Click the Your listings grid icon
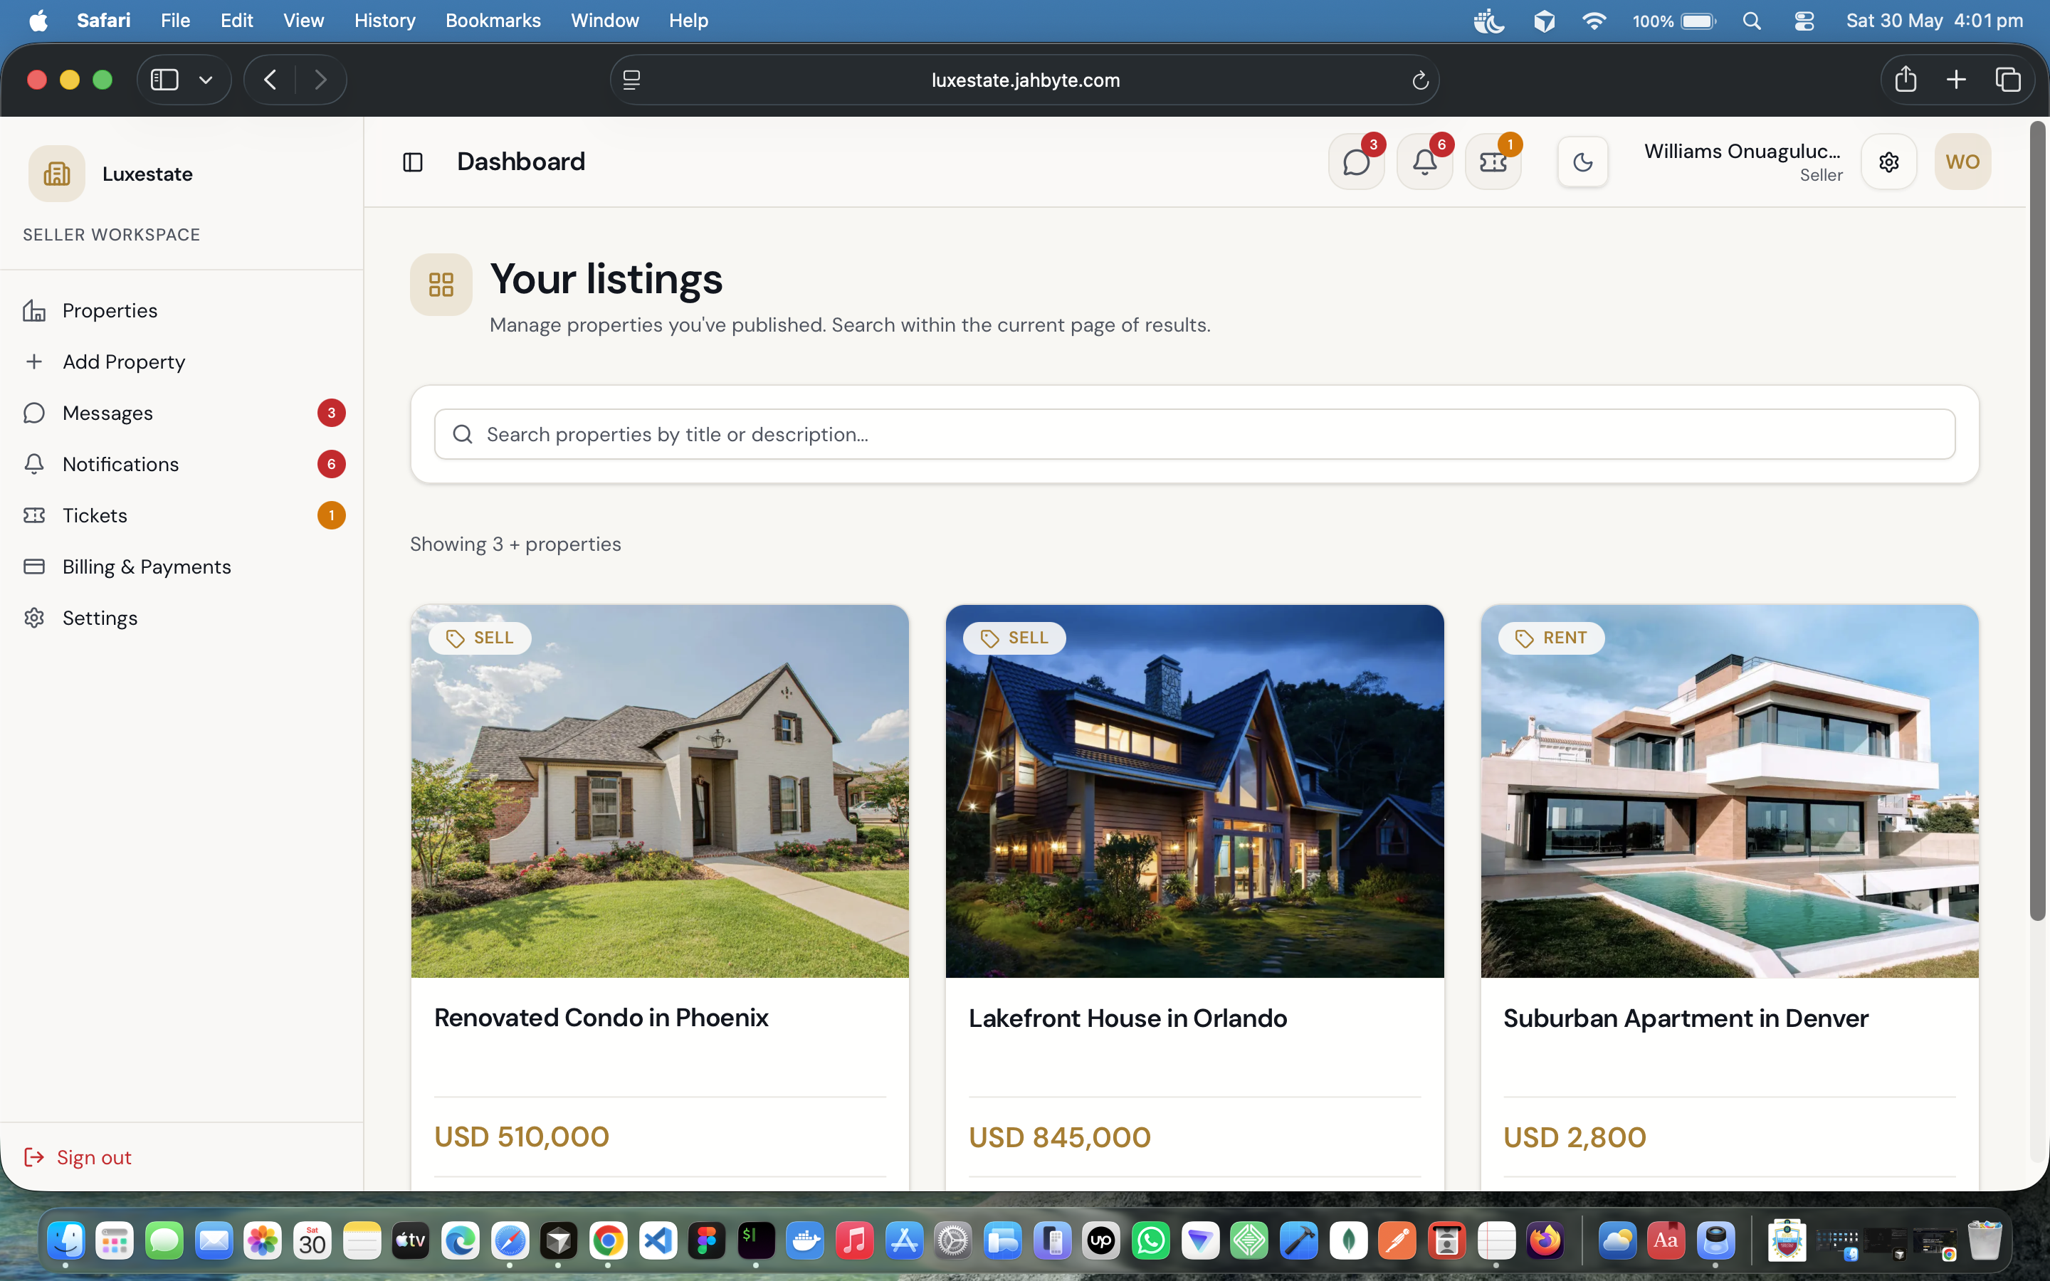This screenshot has height=1281, width=2050. (441, 285)
